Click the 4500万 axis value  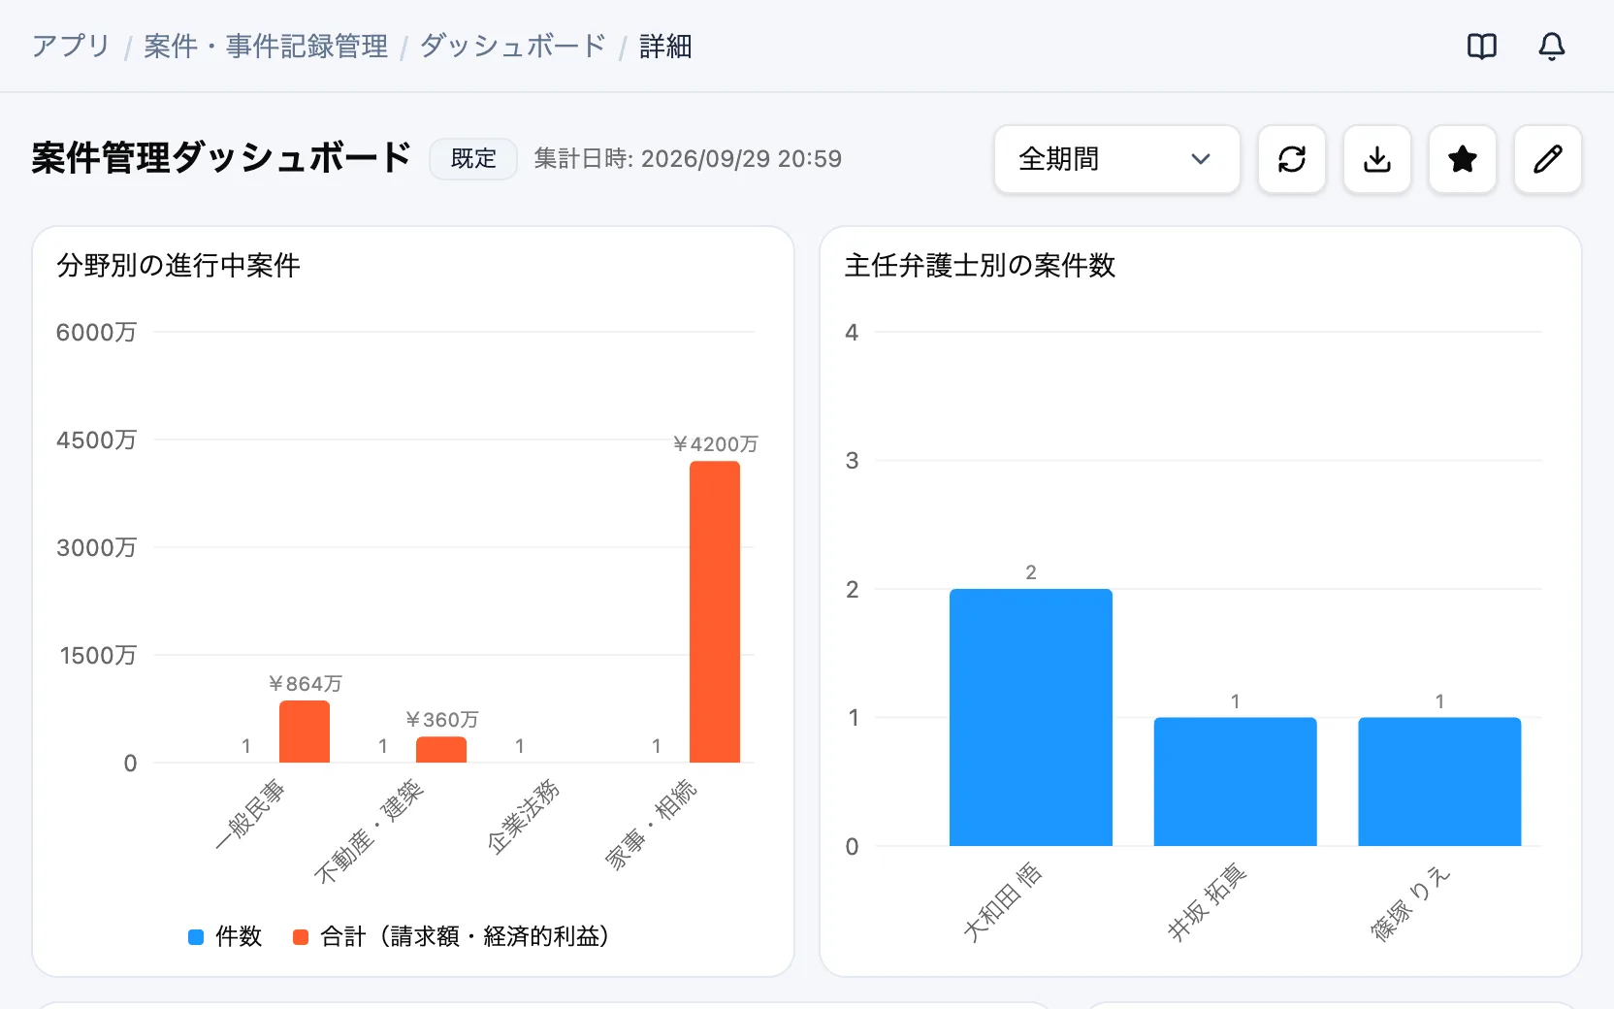click(x=96, y=440)
